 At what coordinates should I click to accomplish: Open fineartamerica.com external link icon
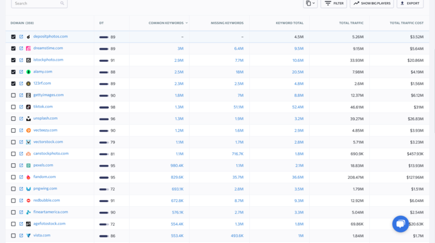click(x=21, y=212)
